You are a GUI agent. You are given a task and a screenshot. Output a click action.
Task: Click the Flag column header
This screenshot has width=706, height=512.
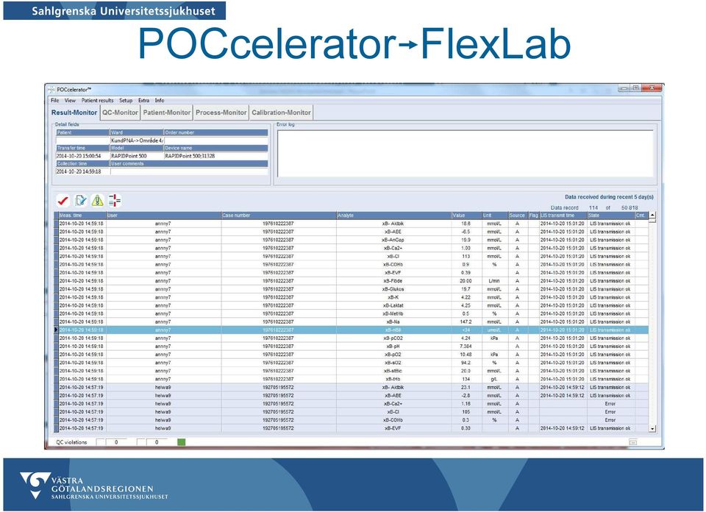point(534,216)
